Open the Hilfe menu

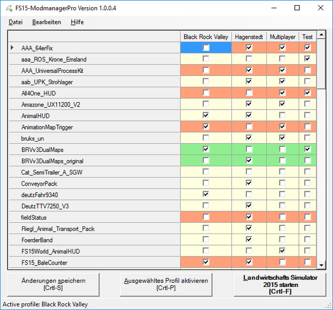tap(77, 22)
